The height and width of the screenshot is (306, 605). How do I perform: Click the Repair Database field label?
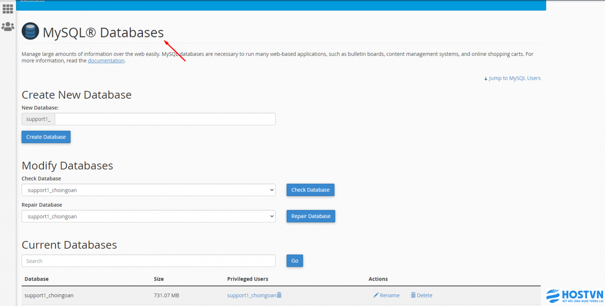click(42, 205)
